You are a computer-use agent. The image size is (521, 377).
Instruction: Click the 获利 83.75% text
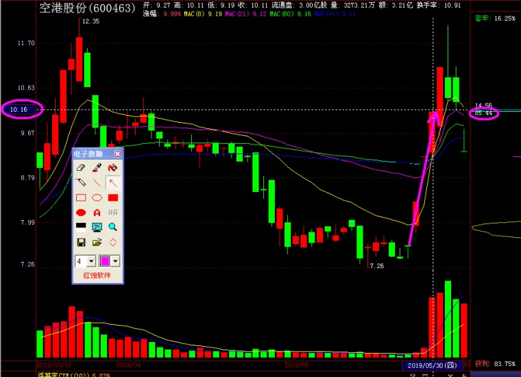495,364
